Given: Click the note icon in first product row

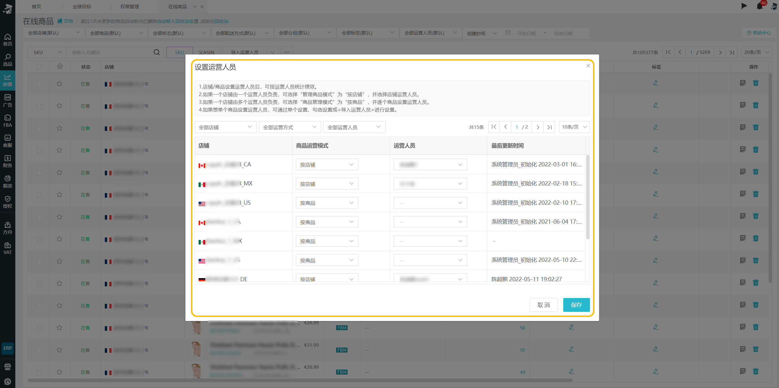Looking at the screenshot, I should [x=743, y=83].
